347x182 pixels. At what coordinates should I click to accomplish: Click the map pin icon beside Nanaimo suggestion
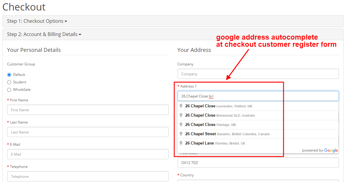click(x=181, y=134)
